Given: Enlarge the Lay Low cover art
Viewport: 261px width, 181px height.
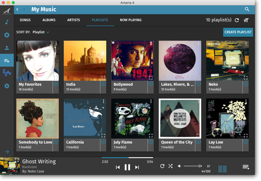Looking at the screenshot, I should point(246,136).
